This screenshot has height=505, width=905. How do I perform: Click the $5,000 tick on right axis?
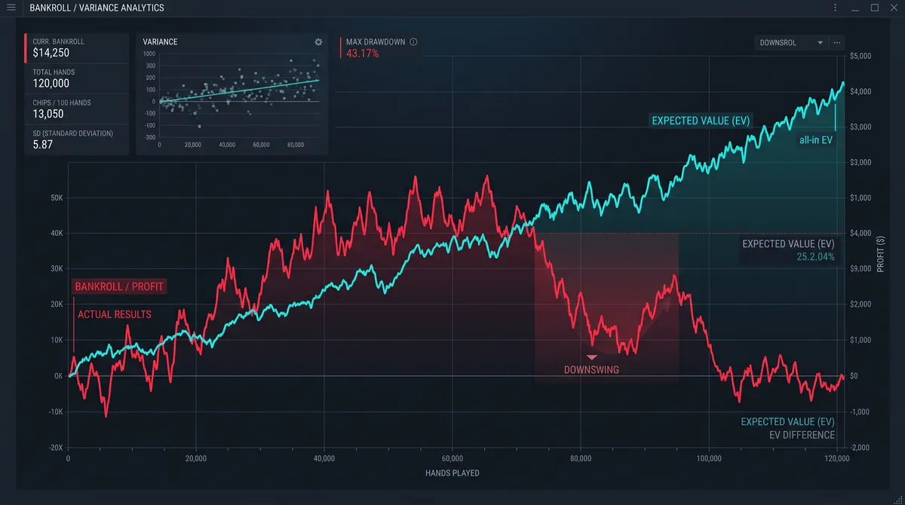point(861,56)
